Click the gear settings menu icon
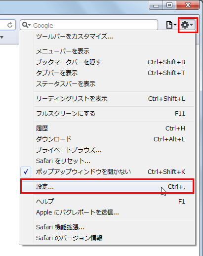 click(187, 25)
